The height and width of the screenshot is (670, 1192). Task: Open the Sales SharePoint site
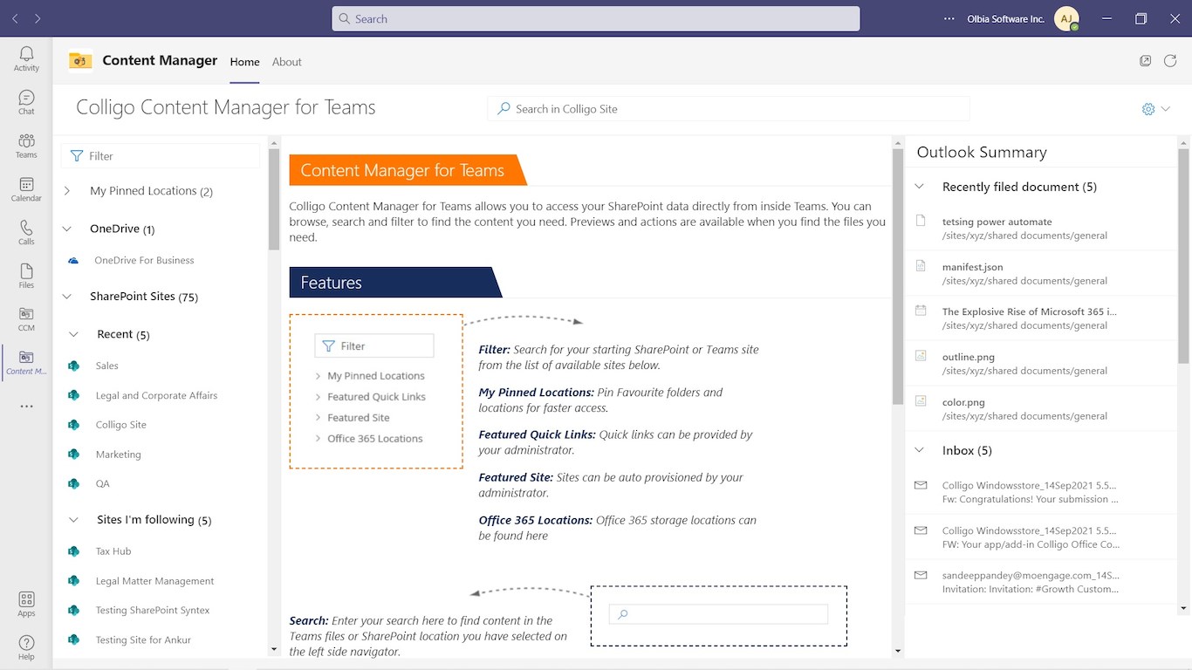106,366
